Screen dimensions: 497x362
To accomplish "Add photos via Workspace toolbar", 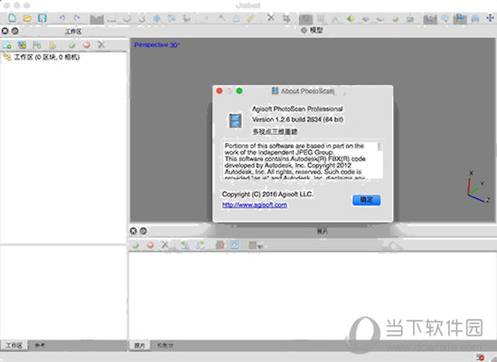I will 22,45.
